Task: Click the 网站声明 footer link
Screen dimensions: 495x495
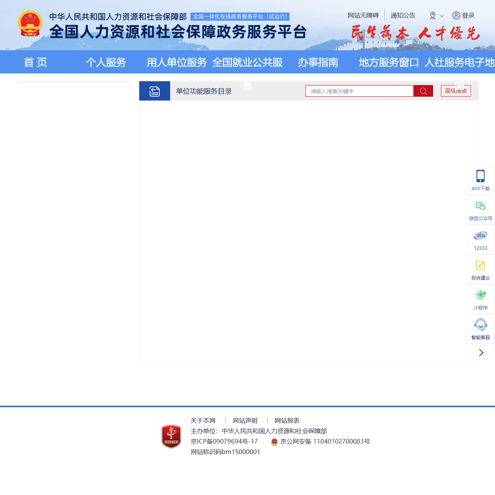Action: [x=244, y=421]
